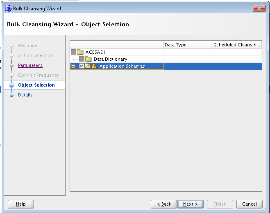The width and height of the screenshot is (270, 213).
Task: Open Help for the wizard
Action: pyautogui.click(x=21, y=204)
